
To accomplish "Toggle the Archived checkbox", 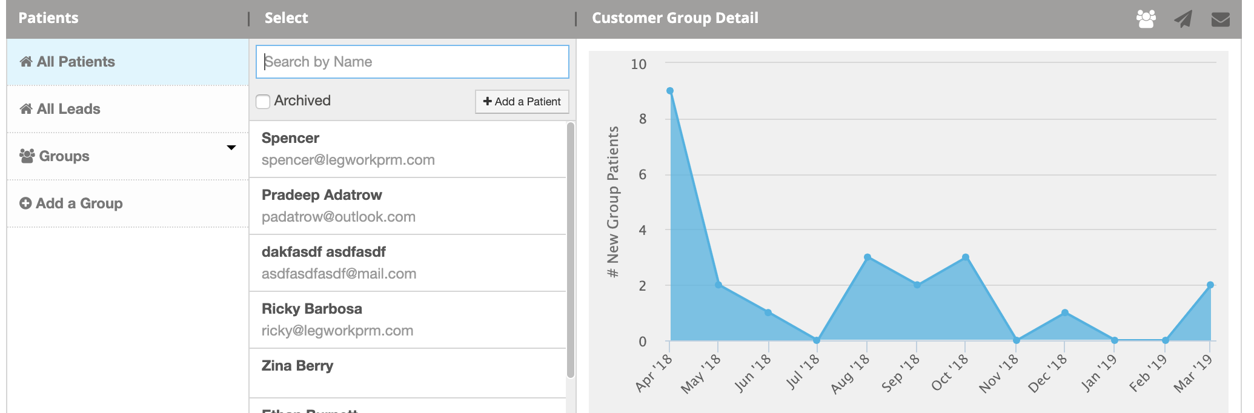I will 263,101.
